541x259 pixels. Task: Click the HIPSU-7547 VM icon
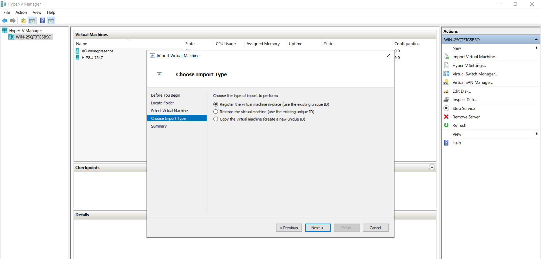[77, 58]
